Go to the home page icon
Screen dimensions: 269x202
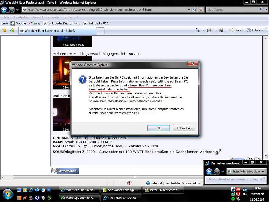point(198,30)
